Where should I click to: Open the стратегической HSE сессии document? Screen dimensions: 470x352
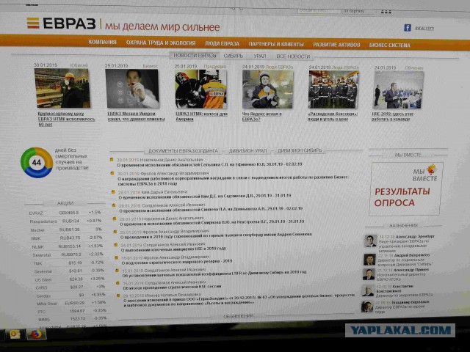(x=172, y=287)
